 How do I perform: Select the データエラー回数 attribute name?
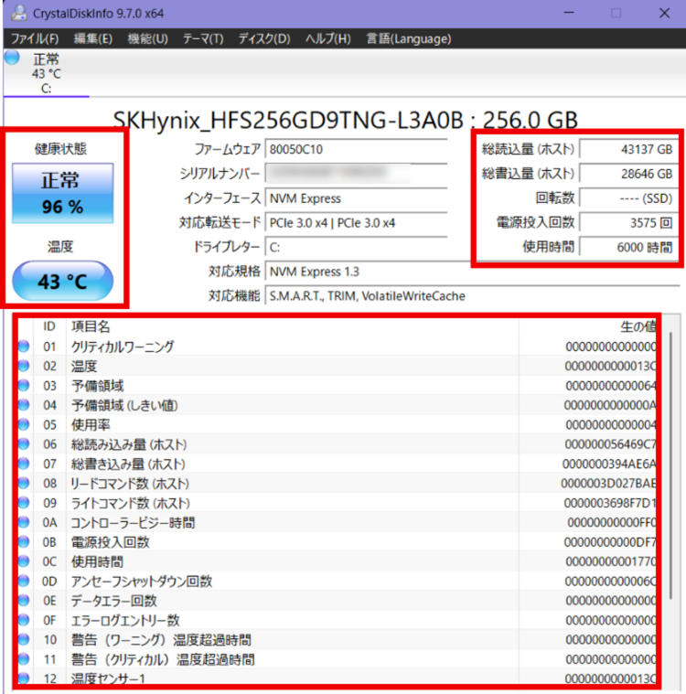click(114, 601)
